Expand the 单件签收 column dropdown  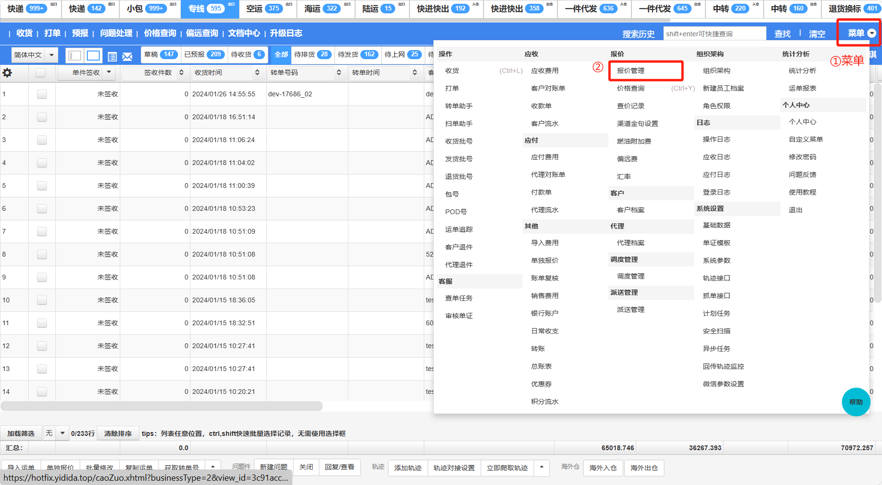109,72
